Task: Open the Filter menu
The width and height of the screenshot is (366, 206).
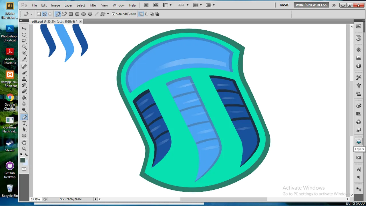Action: (93, 5)
